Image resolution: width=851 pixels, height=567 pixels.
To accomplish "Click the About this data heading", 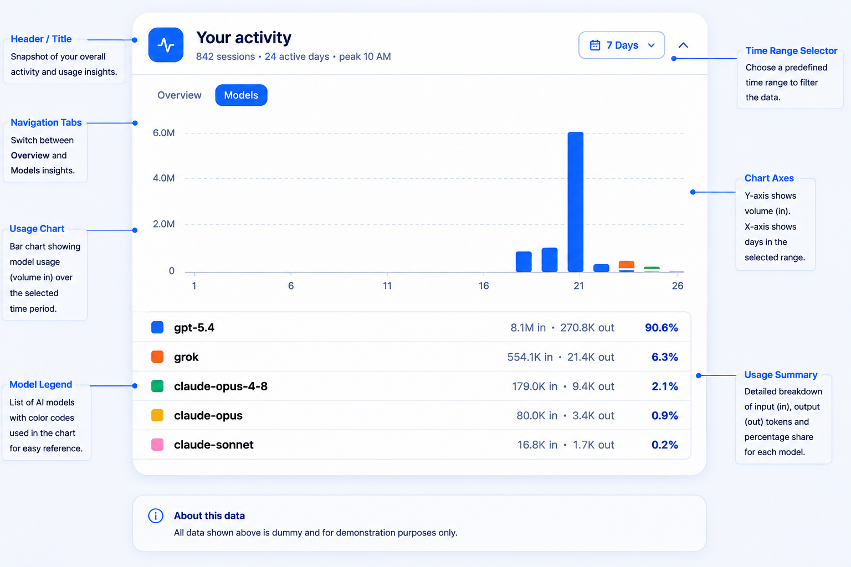I will [x=209, y=516].
